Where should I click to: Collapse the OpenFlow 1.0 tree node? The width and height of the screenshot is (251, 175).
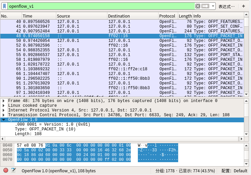pyautogui.click(x=3, y=120)
